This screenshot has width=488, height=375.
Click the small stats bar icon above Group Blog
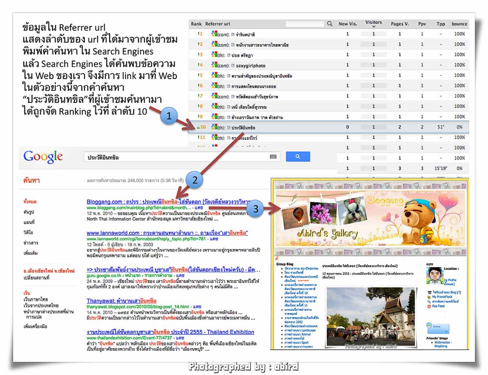pos(277,258)
